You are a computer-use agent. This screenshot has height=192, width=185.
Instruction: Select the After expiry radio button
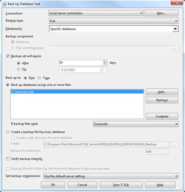[18, 63]
